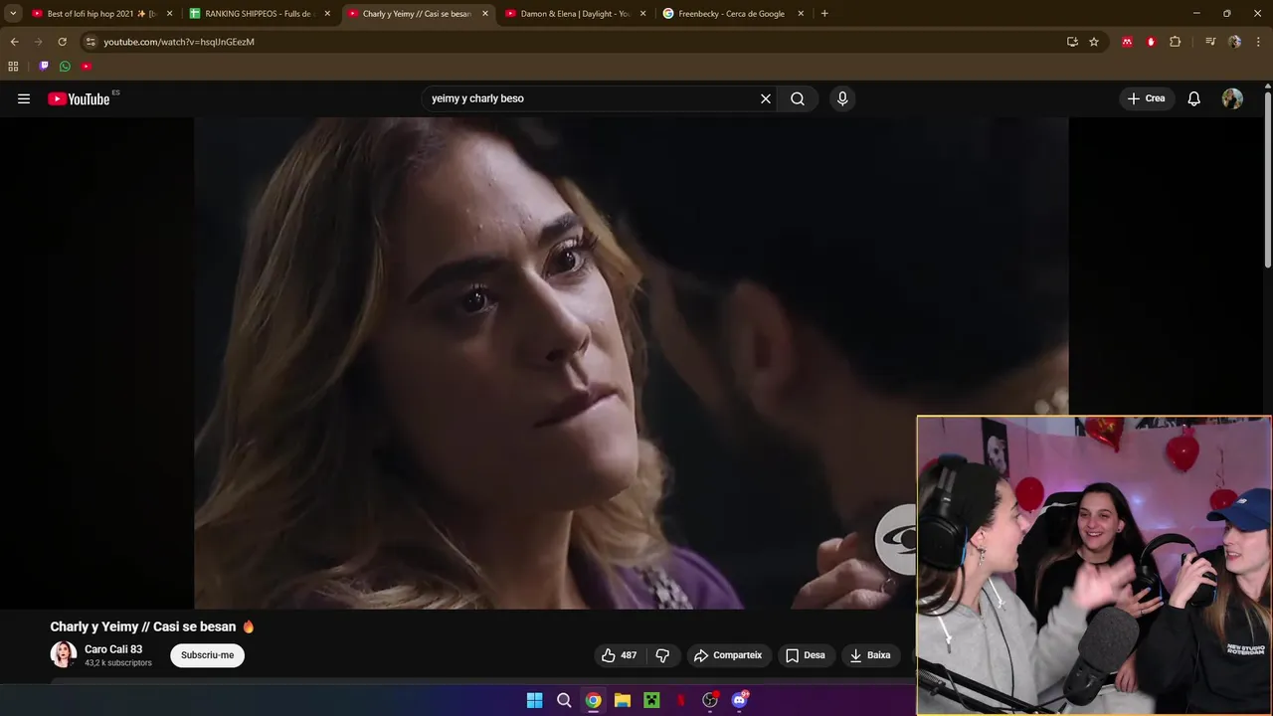Close the RANKING SHIPPEOS tab
1273x716 pixels.
[x=327, y=14]
